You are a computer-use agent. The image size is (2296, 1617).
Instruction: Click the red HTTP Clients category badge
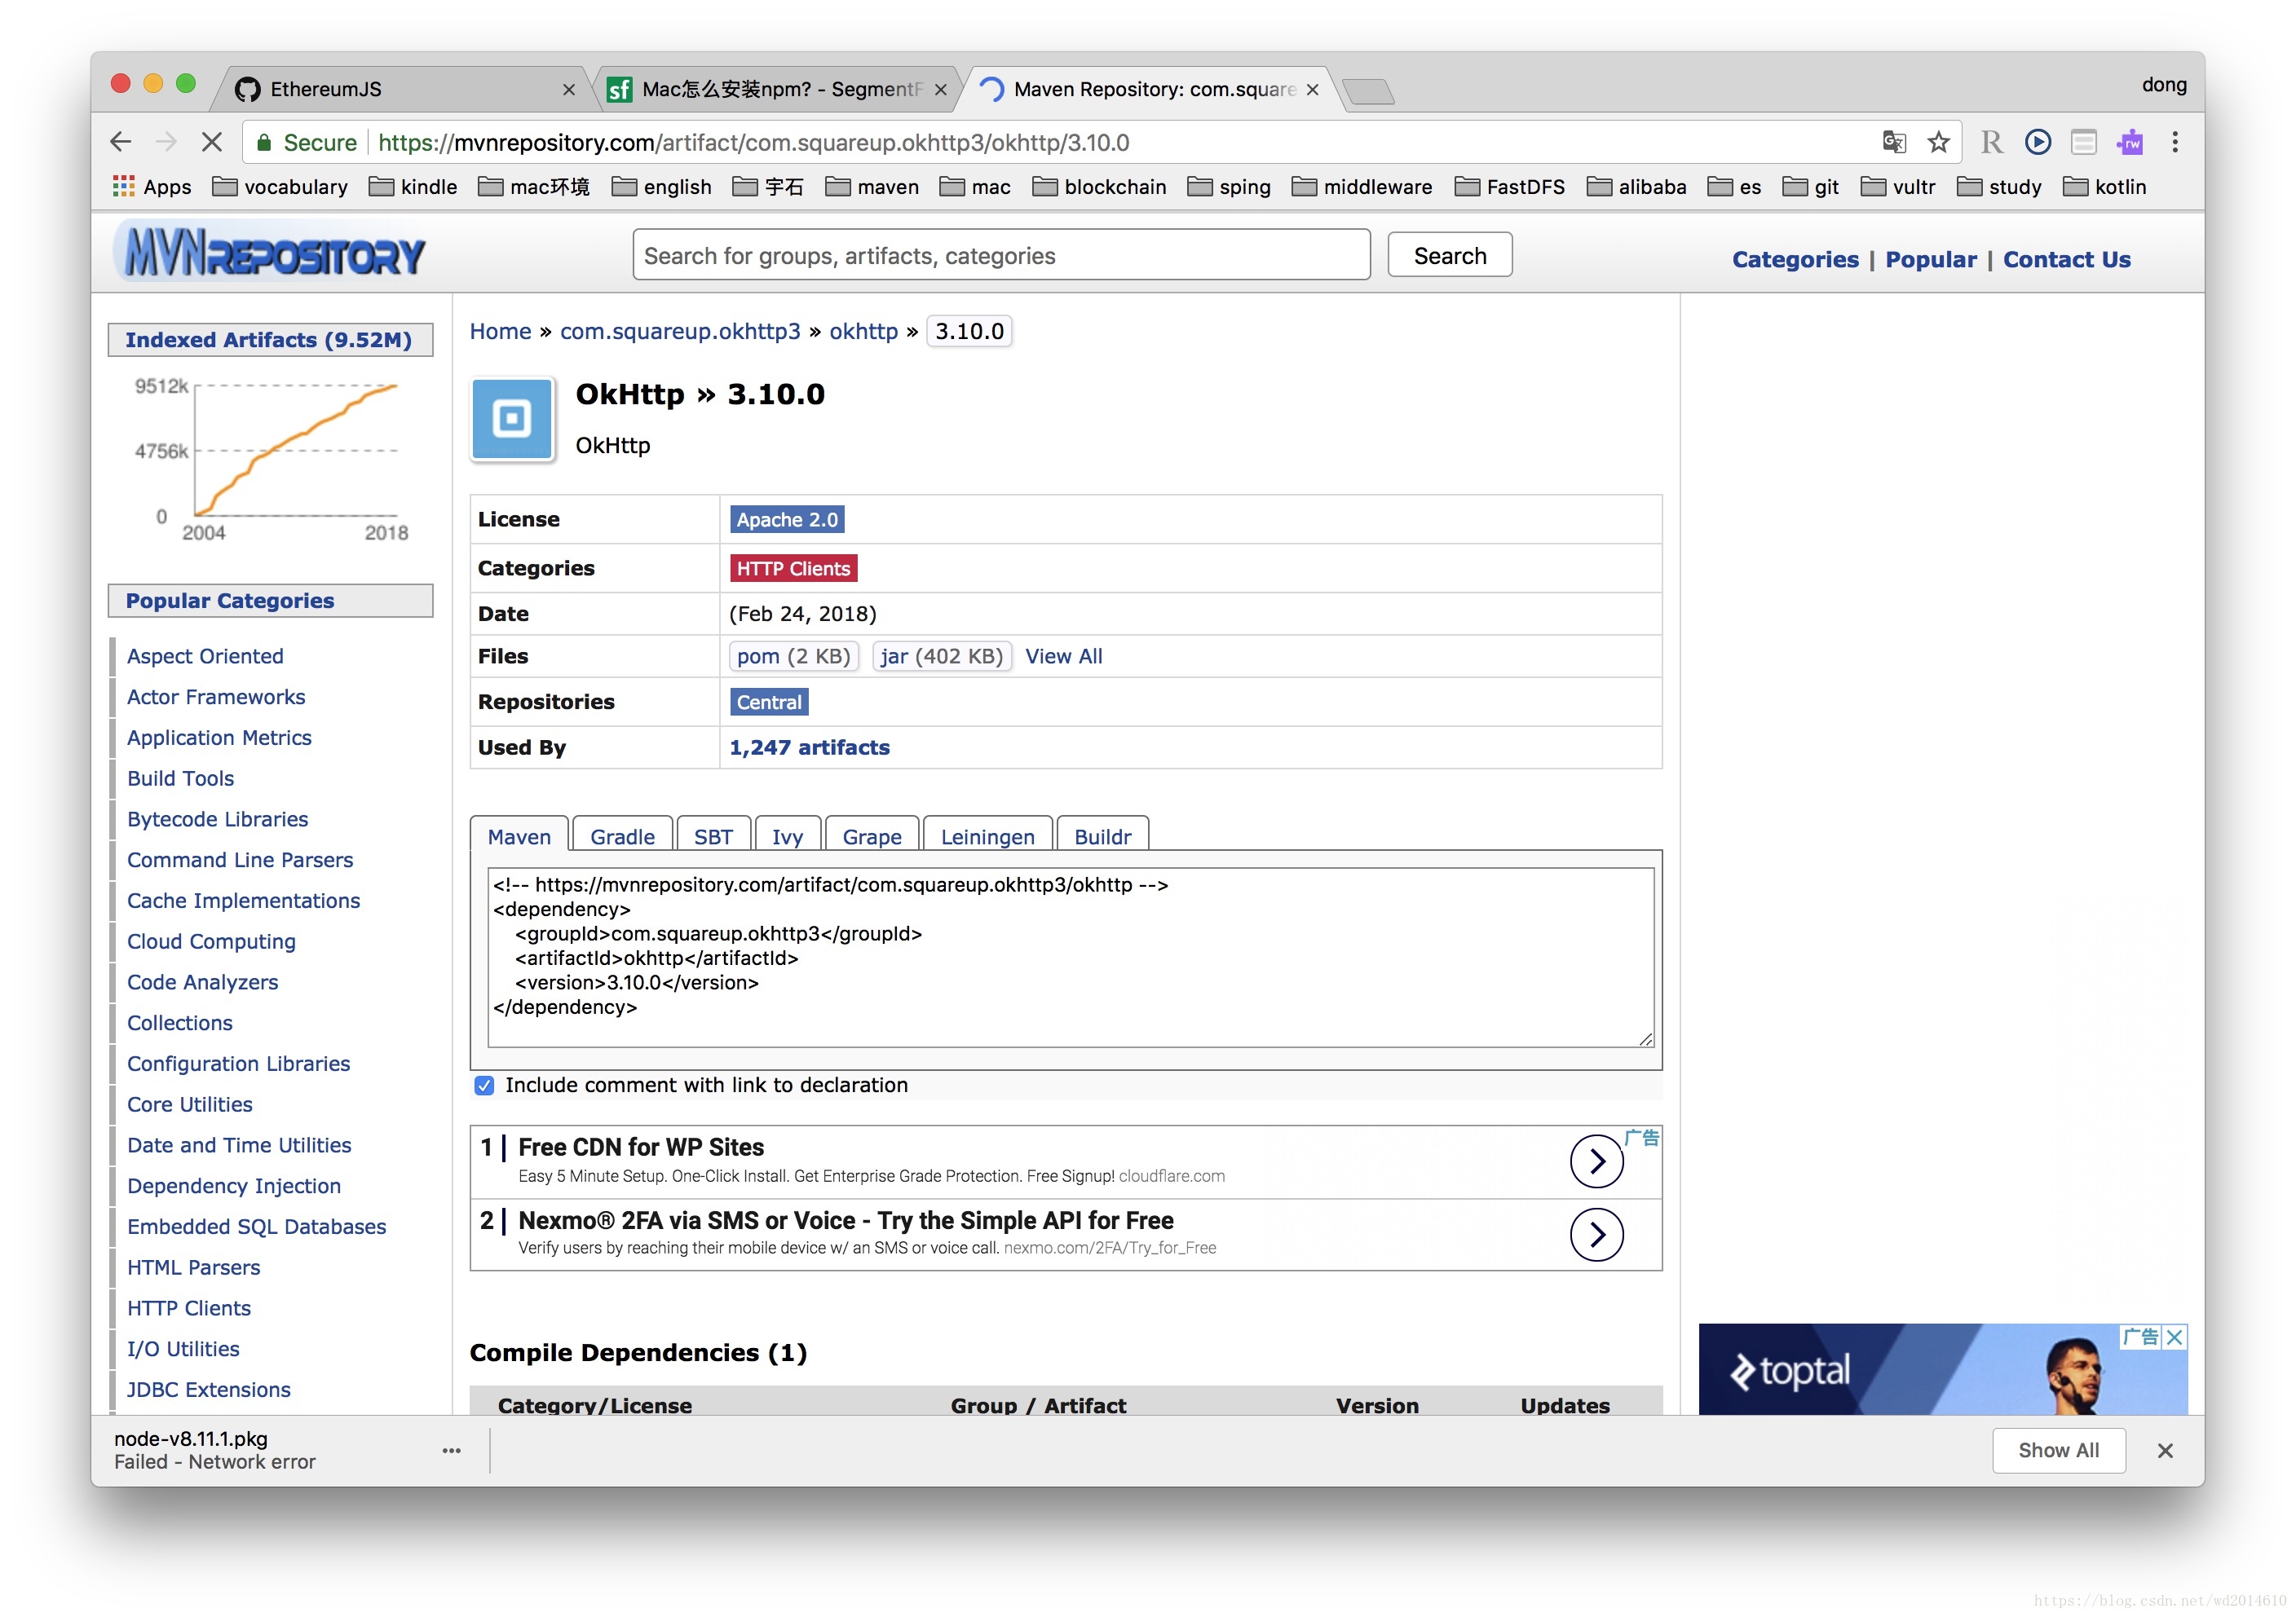(x=793, y=569)
